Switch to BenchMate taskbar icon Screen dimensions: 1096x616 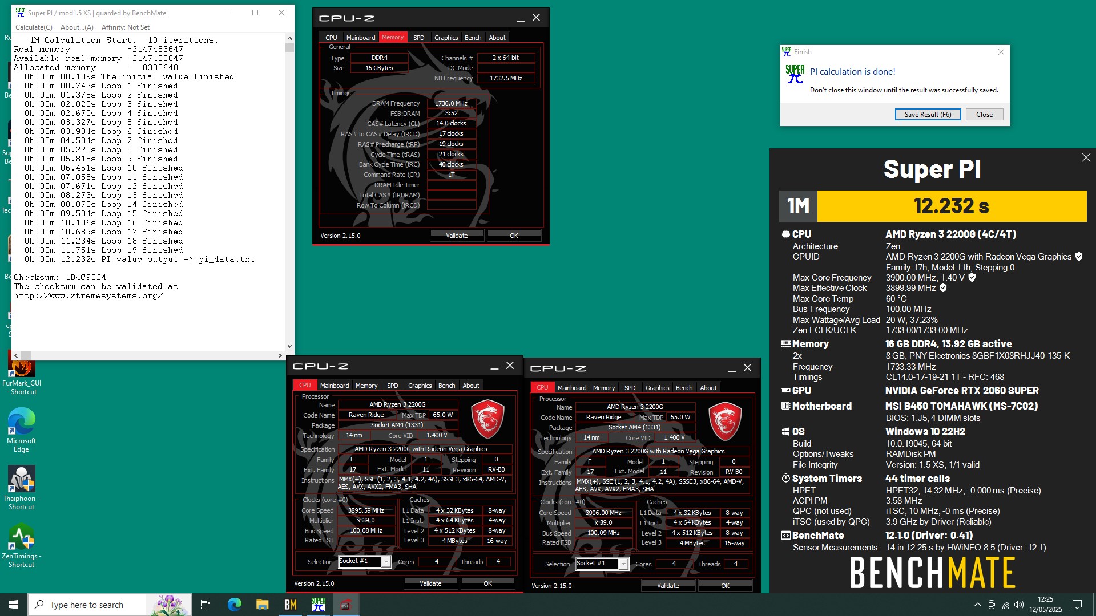290,605
